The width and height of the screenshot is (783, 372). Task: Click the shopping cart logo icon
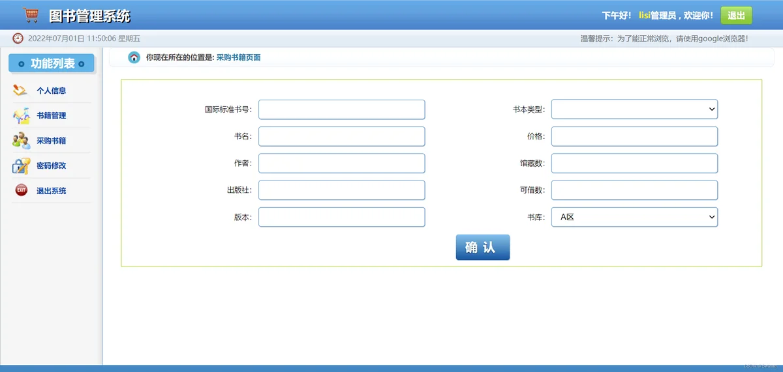click(x=30, y=15)
